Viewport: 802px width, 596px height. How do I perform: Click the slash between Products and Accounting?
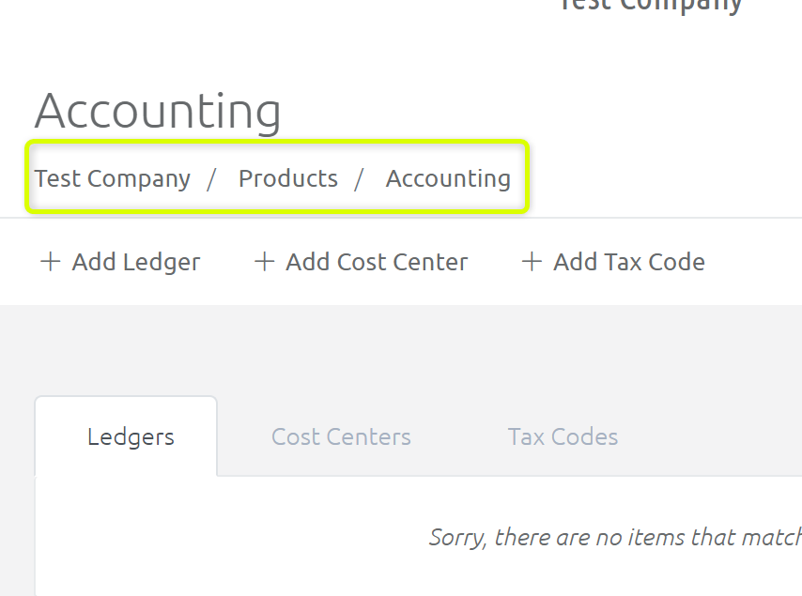pos(359,179)
